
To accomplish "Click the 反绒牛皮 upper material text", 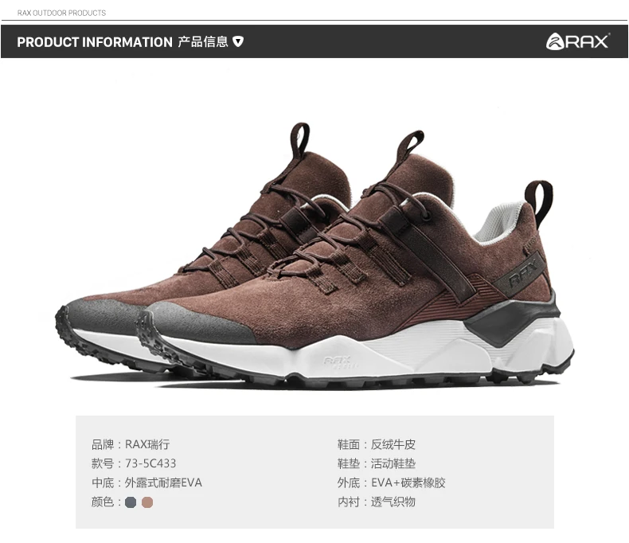I will [x=393, y=444].
